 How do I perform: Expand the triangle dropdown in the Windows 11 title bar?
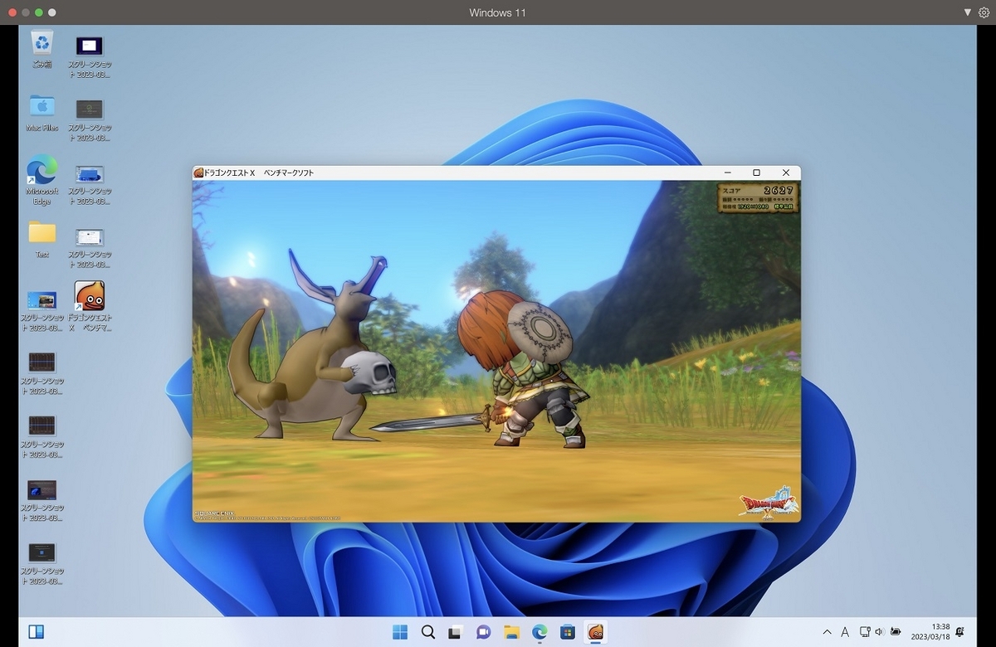(967, 12)
